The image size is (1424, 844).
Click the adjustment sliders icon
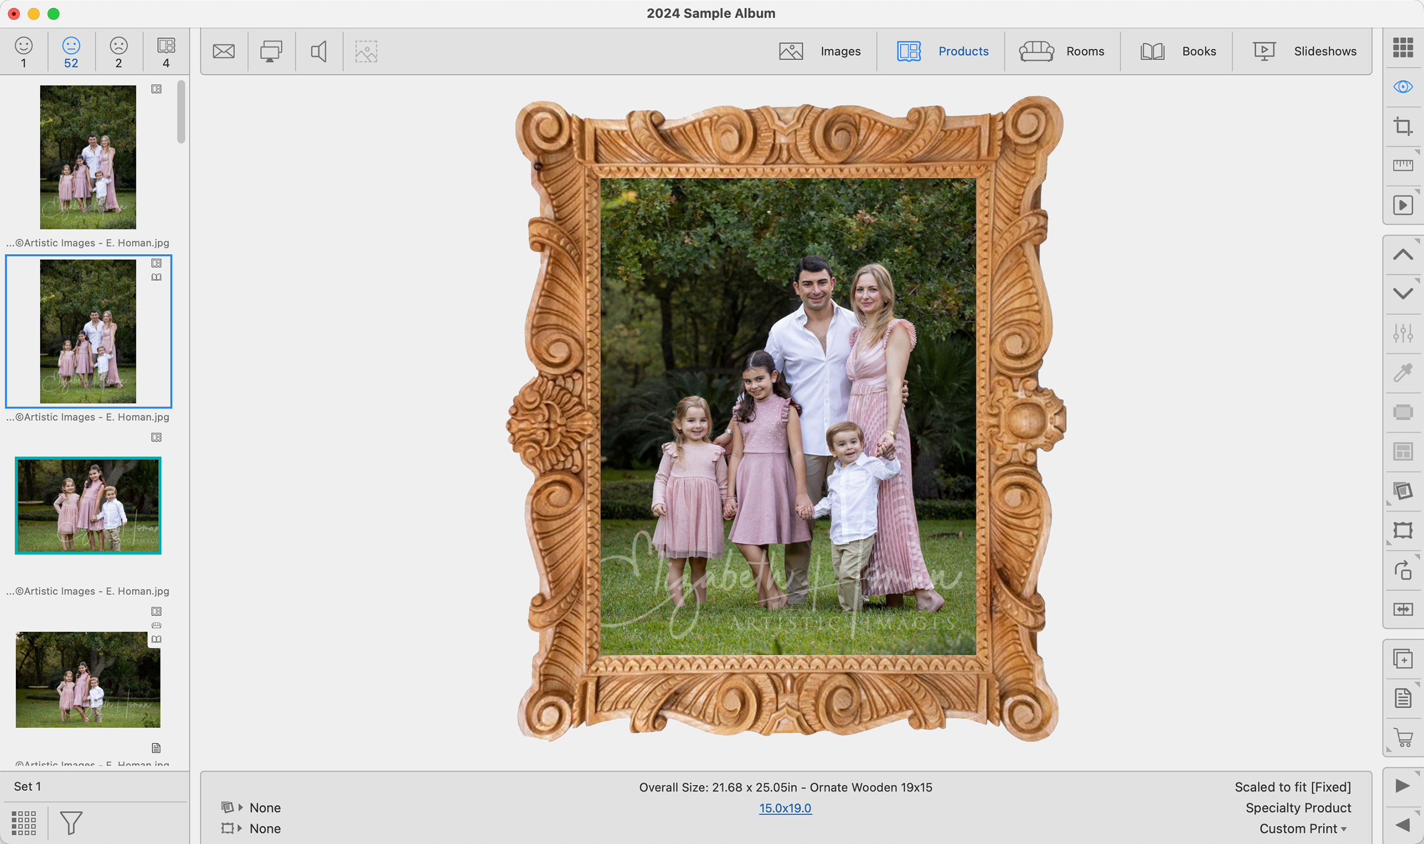pos(1403,333)
